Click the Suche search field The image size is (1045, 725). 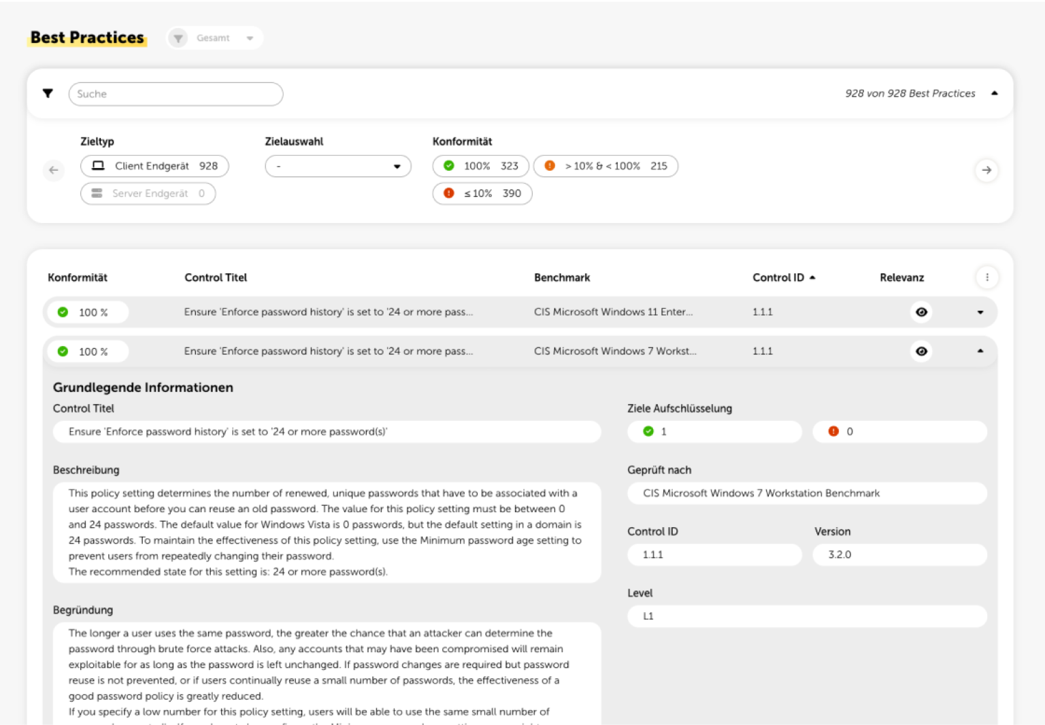coord(176,94)
